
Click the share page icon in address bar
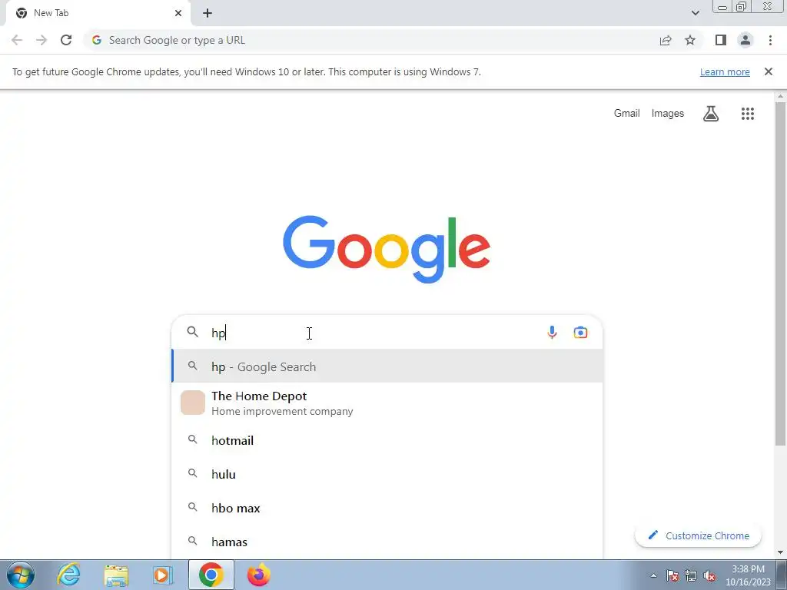click(666, 40)
